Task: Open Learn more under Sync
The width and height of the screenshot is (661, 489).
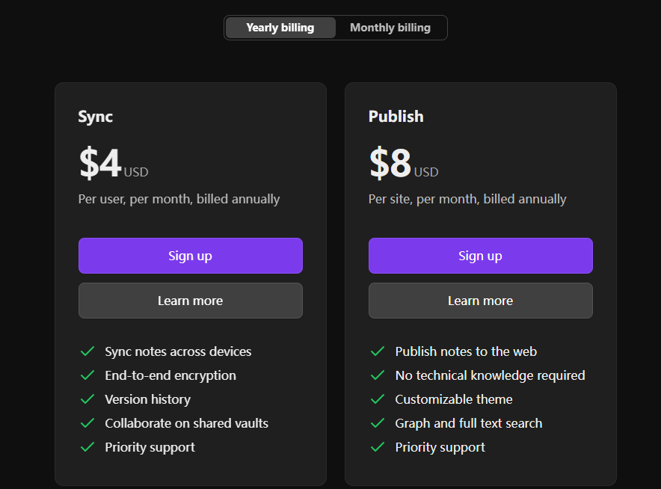Action: (x=191, y=301)
